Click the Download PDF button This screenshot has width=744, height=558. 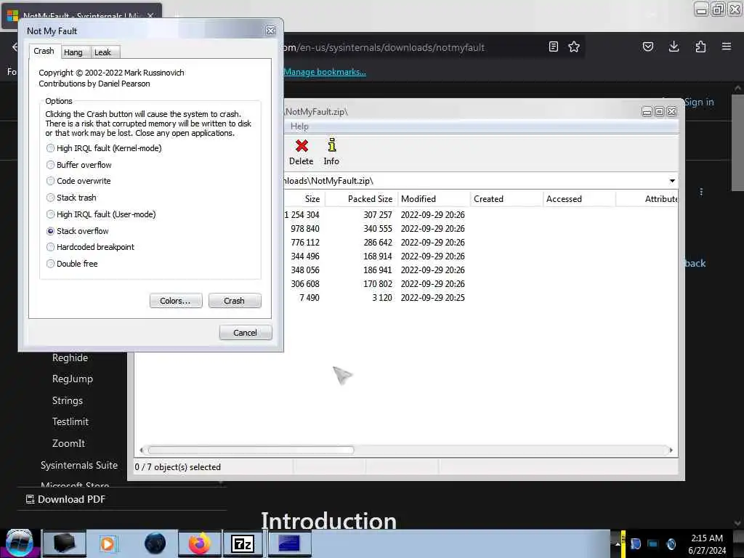65,499
